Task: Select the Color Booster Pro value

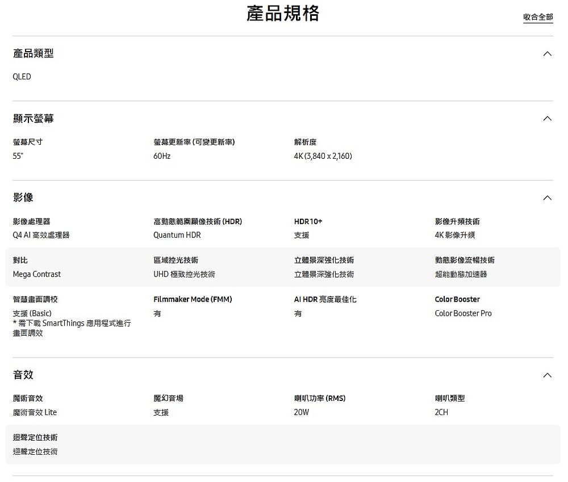Action: (463, 313)
